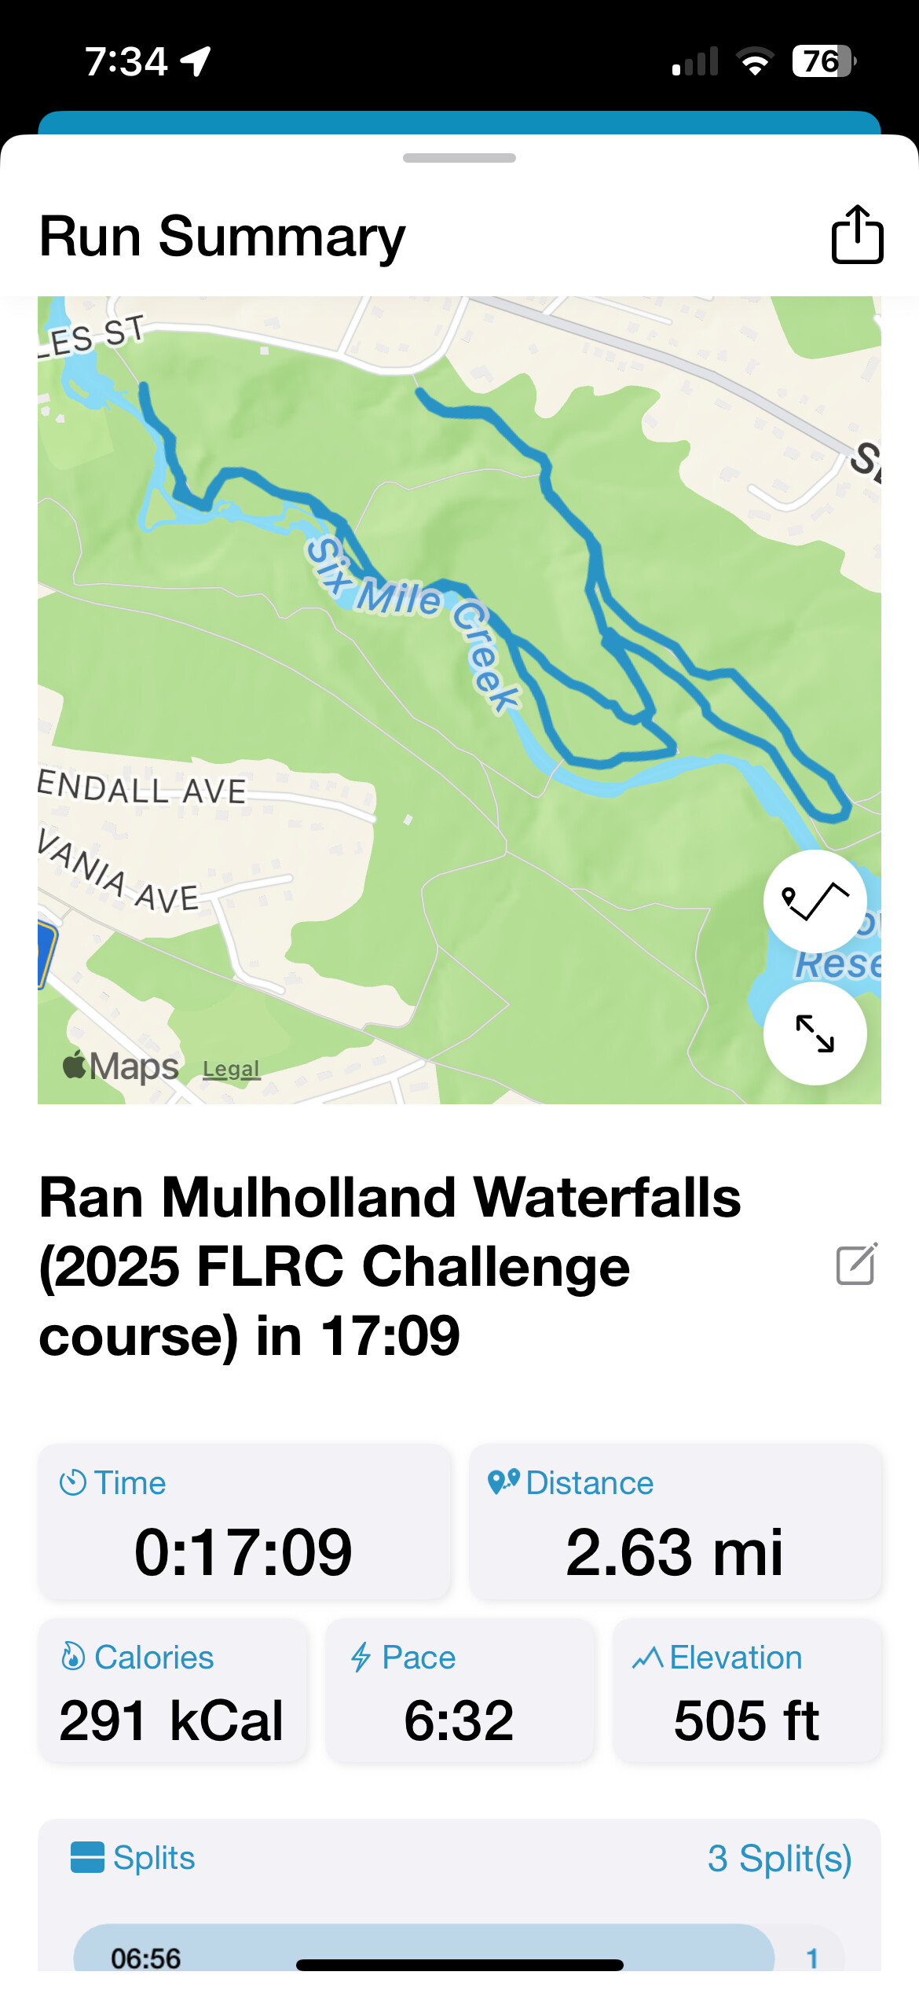
Task: Tap the share icon beside Run Summary
Action: pyautogui.click(x=857, y=234)
